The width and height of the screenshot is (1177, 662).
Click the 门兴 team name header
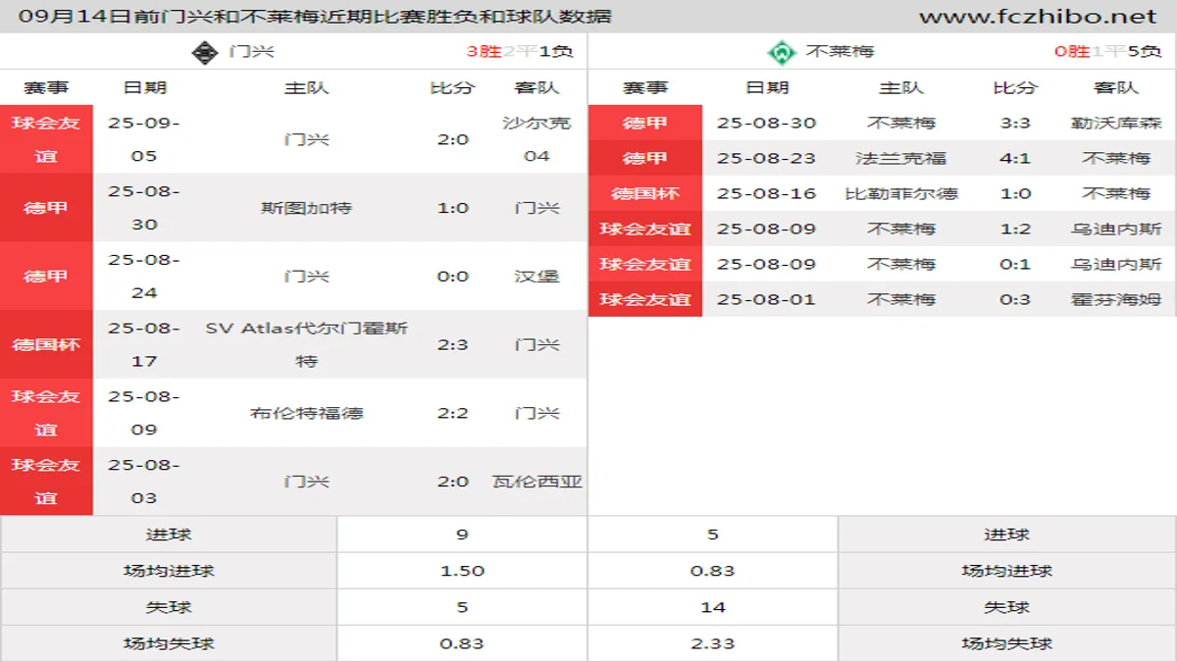[251, 52]
